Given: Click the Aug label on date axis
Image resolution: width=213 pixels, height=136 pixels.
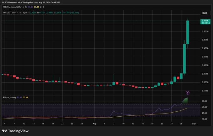Looking at the screenshot, I should tap(94, 124).
